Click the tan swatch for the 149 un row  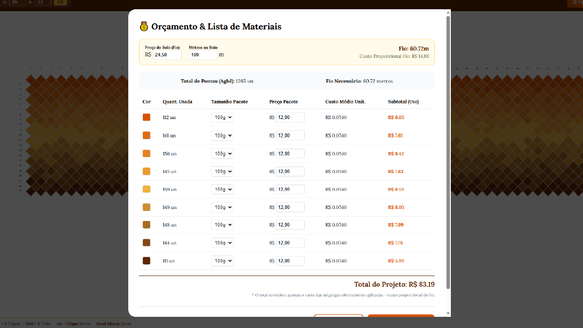pyautogui.click(x=146, y=207)
